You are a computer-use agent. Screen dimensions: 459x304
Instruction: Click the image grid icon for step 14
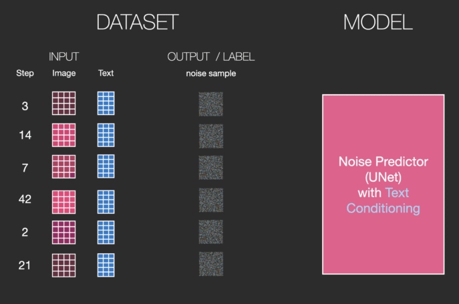[64, 135]
